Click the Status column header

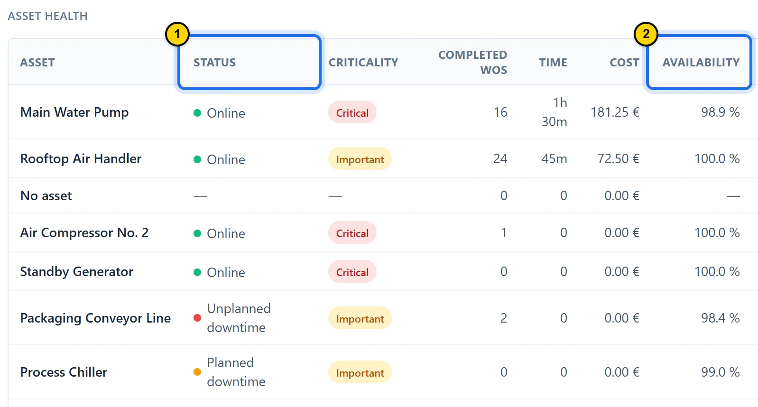point(214,63)
